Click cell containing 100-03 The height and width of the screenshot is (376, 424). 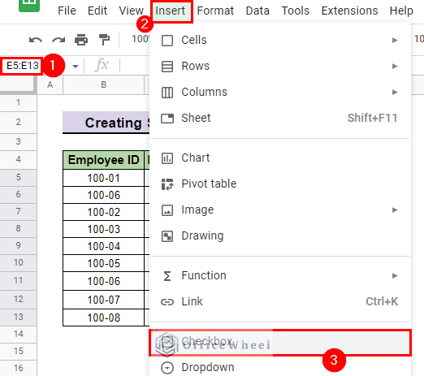click(x=104, y=229)
